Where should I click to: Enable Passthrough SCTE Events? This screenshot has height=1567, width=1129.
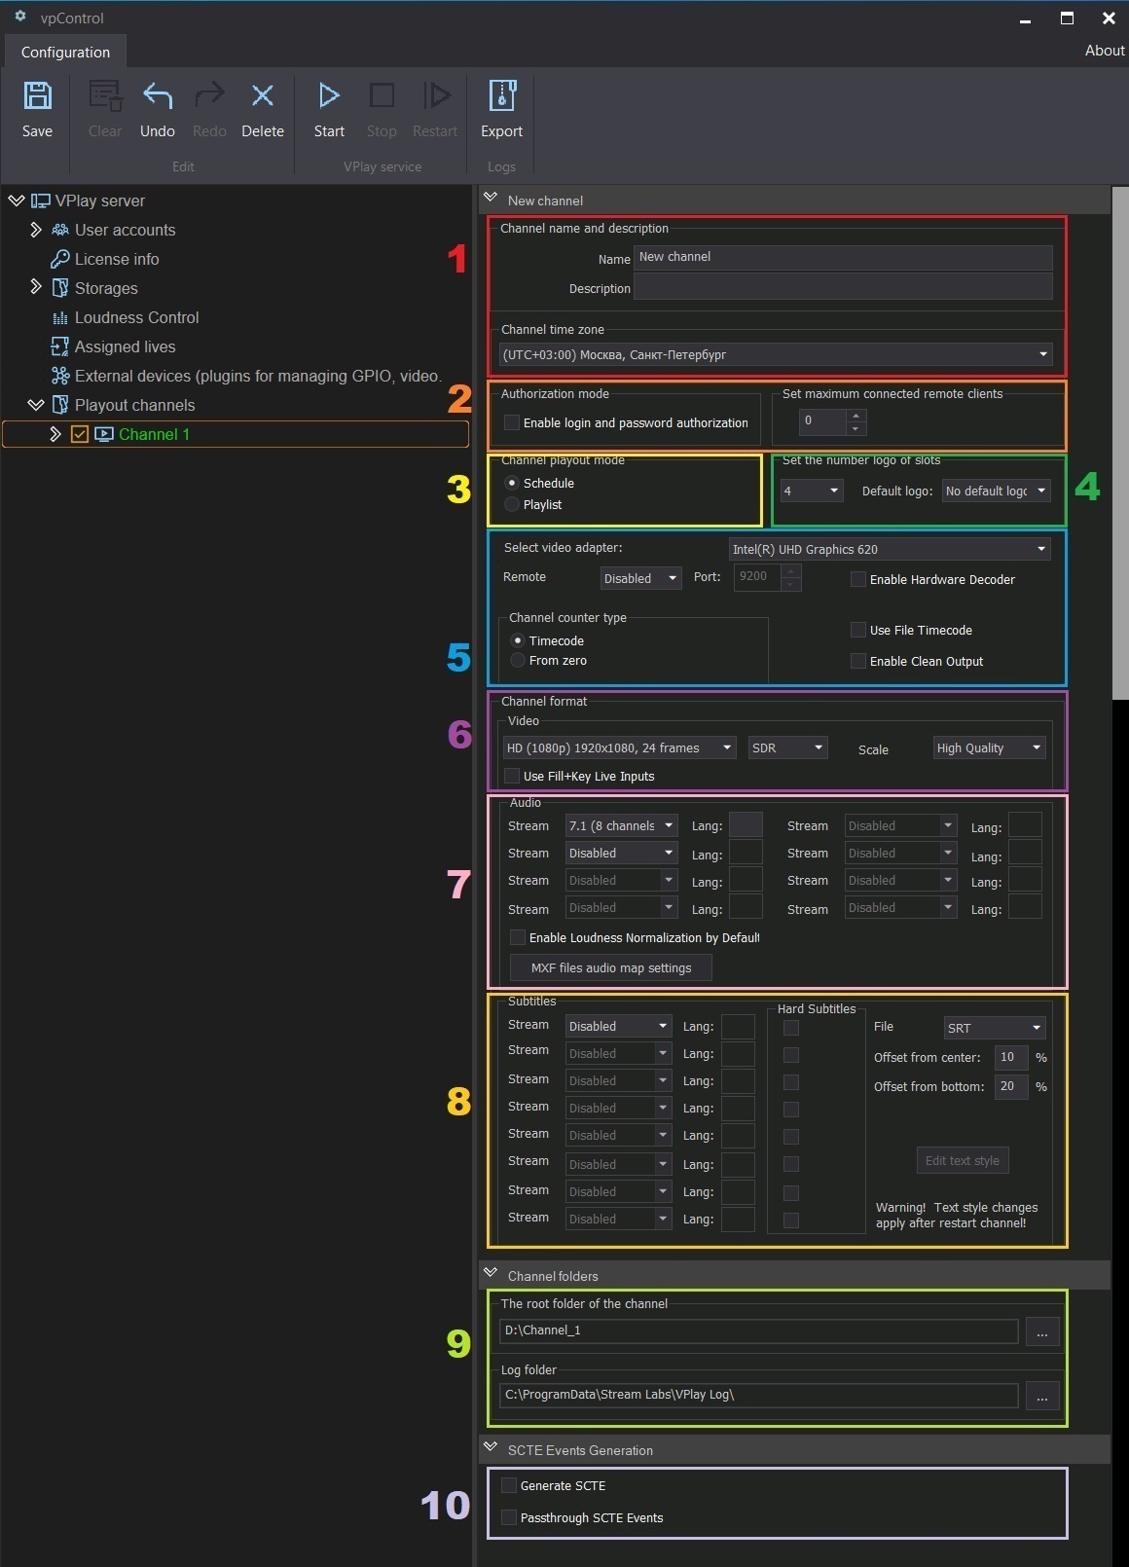coord(508,1517)
